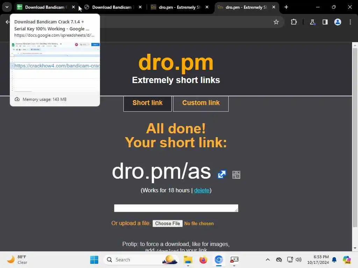Open the volume speaker tray icon
The height and width of the screenshot is (268, 358).
299,260
